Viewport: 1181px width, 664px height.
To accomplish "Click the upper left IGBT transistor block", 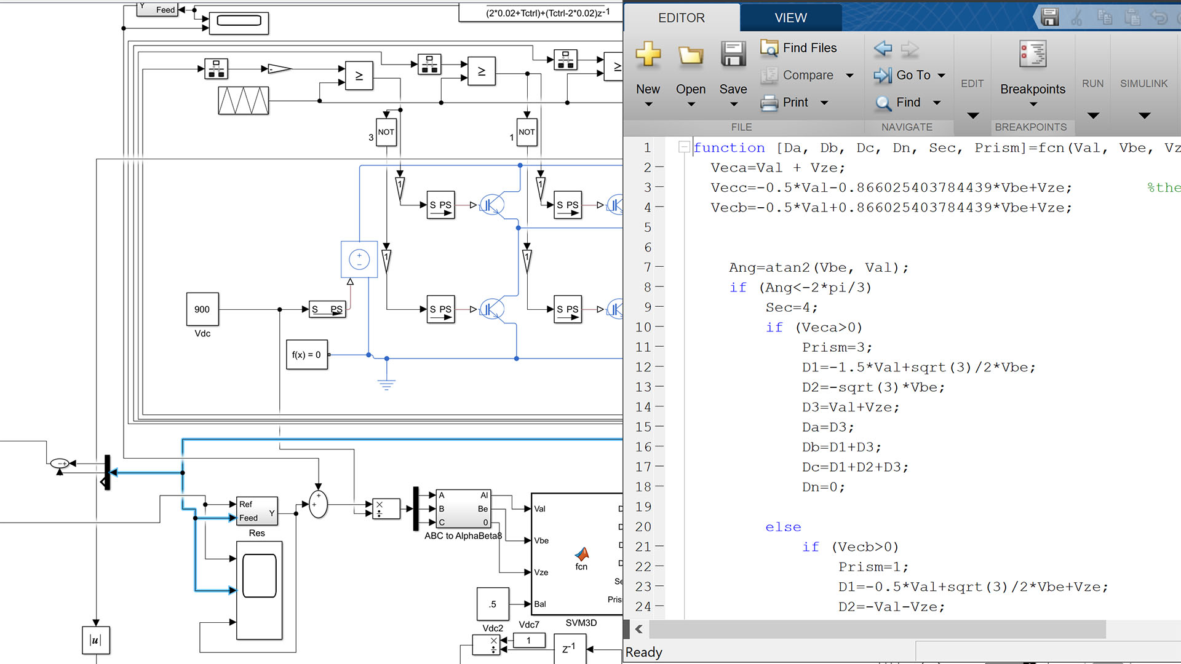I will (x=492, y=205).
